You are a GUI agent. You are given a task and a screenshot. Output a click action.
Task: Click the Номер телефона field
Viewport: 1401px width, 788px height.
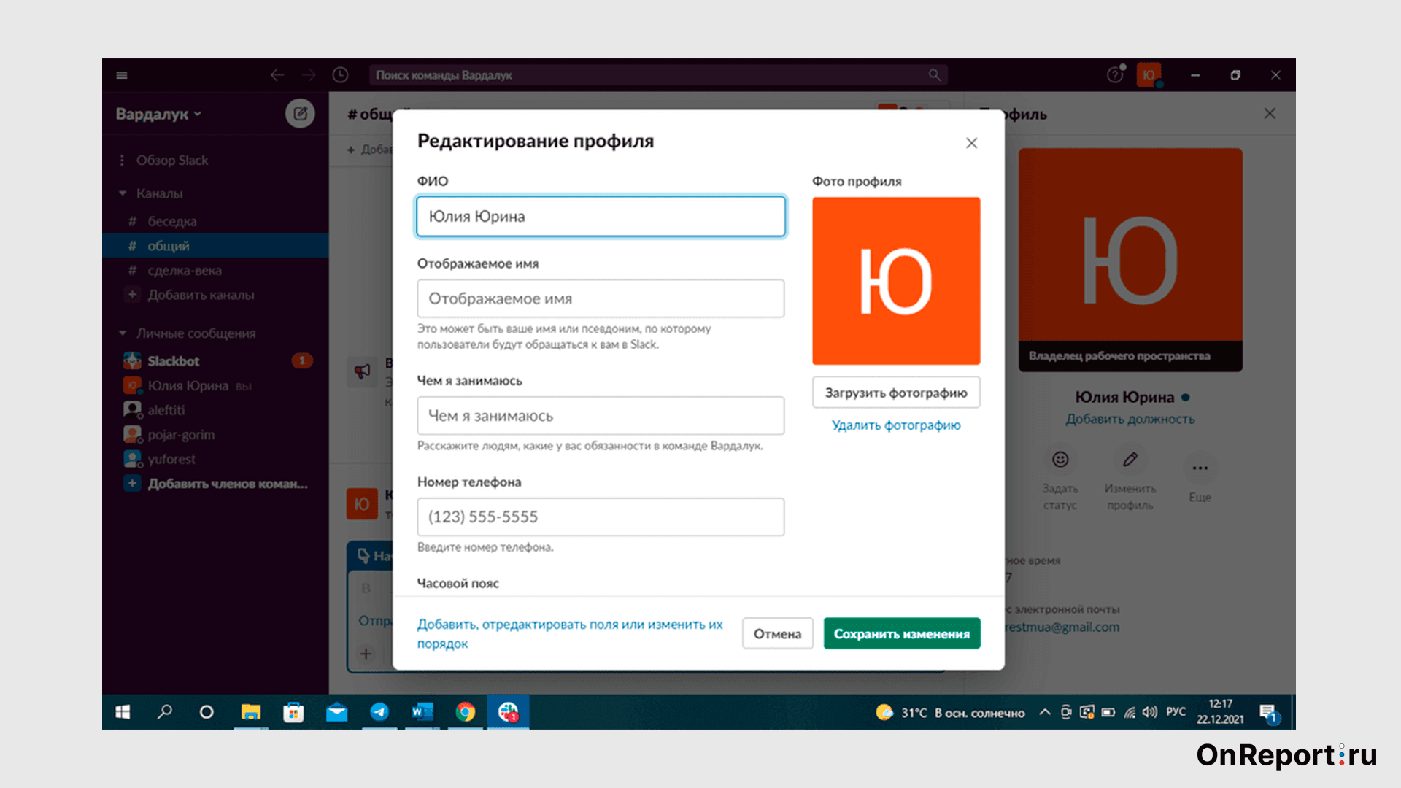601,517
